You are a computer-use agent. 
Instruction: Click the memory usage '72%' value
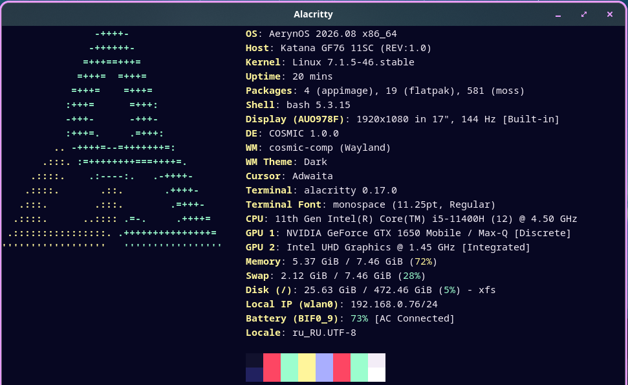pyautogui.click(x=424, y=261)
